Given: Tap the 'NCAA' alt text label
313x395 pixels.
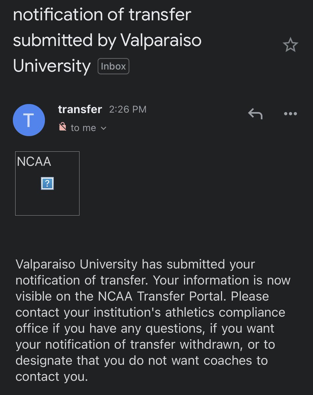Looking at the screenshot, I should click(x=34, y=162).
